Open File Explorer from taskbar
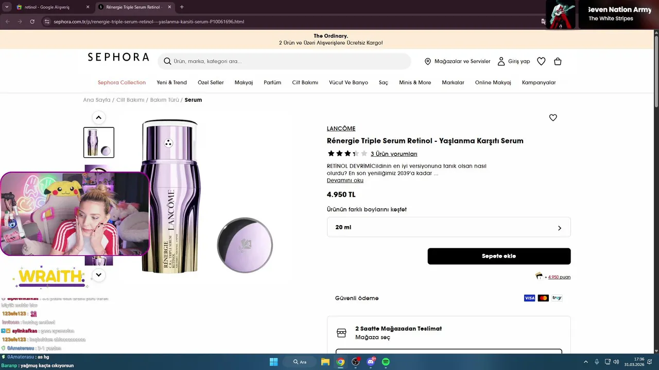Viewport: 659px width, 370px height. pos(325,362)
